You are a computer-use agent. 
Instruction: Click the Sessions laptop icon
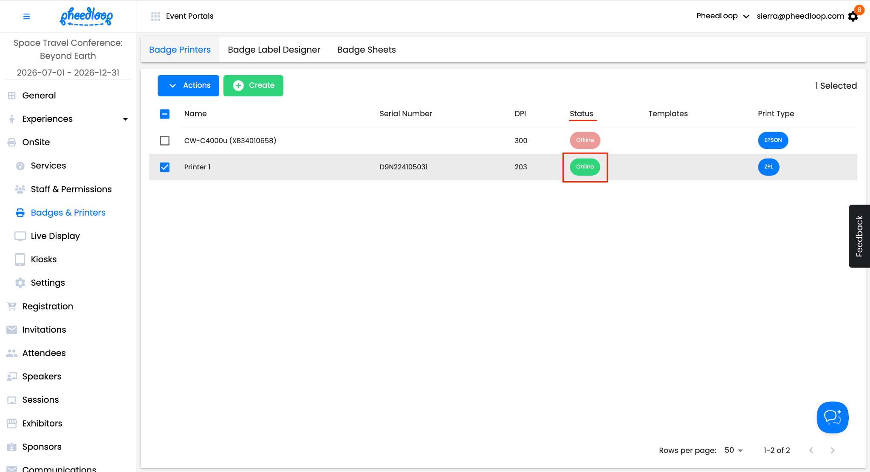pyautogui.click(x=12, y=400)
